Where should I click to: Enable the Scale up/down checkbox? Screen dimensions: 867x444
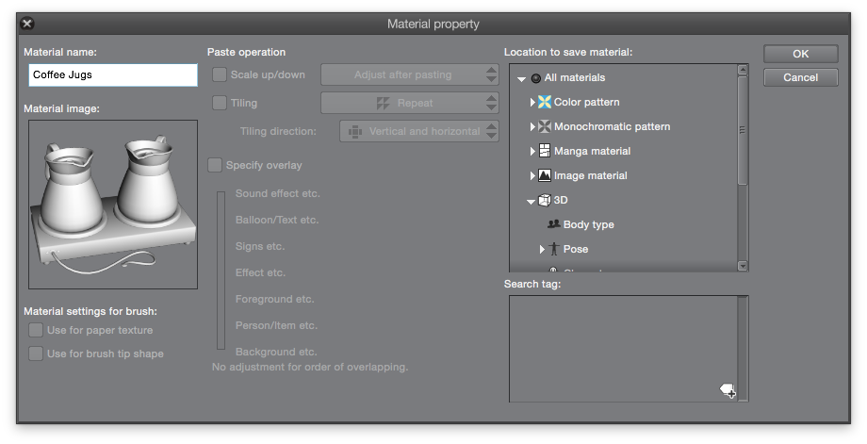point(220,74)
